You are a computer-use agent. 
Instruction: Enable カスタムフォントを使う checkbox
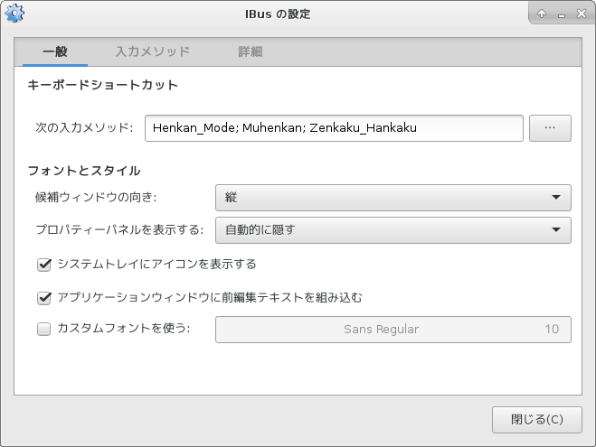44,329
